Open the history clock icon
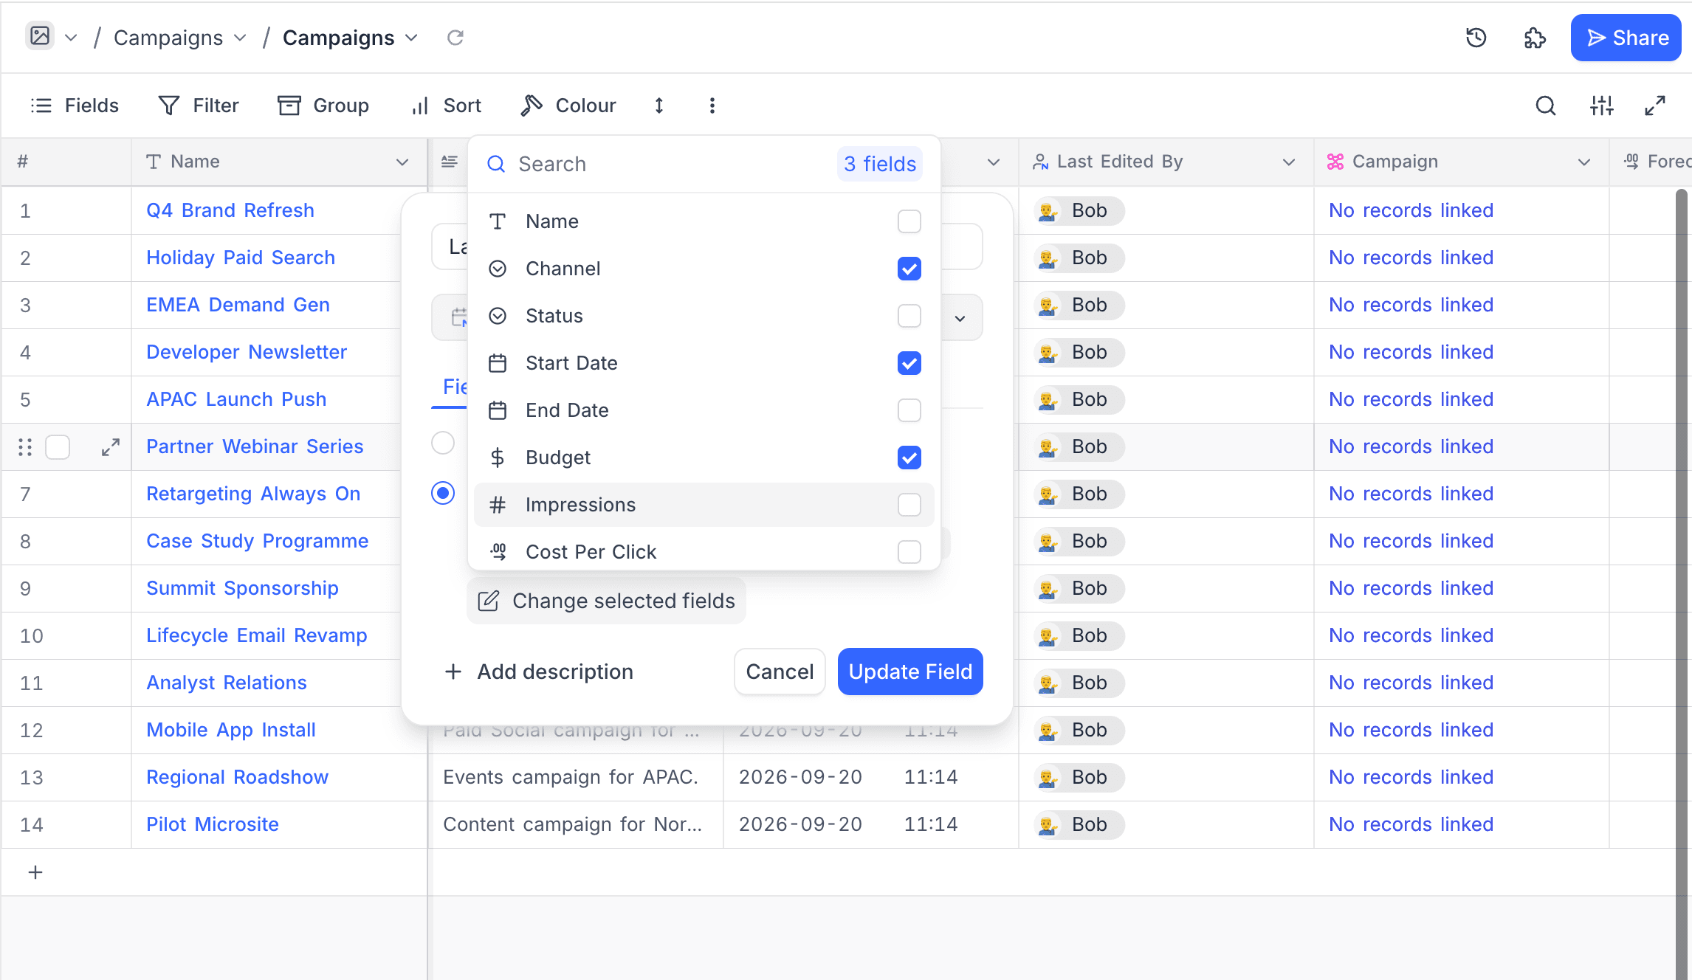The image size is (1692, 980). (x=1476, y=38)
